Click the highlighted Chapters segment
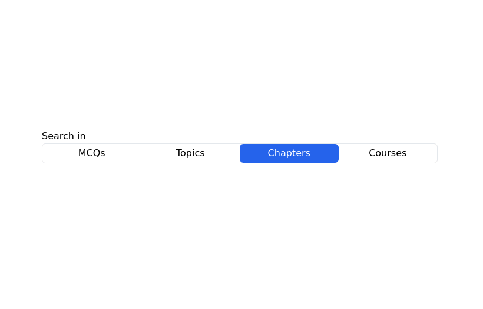 [289, 153]
